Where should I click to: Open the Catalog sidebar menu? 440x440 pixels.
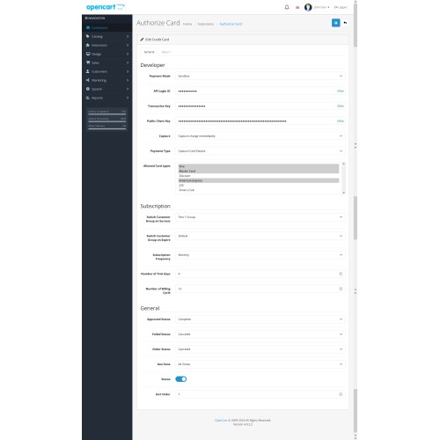(107, 36)
